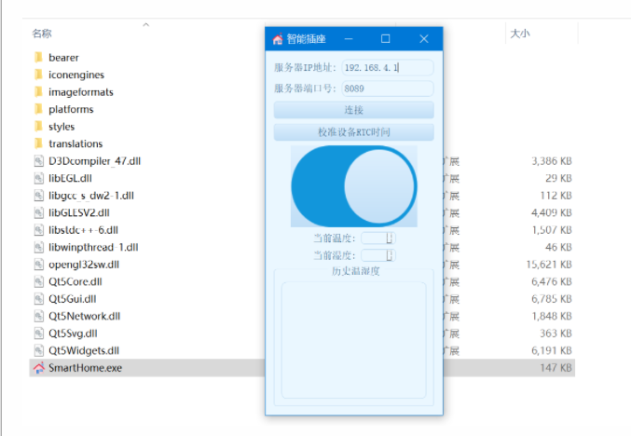Viewport: 631px width, 436px height.
Task: Click the house icon in 智能插座 title bar
Action: coord(278,39)
